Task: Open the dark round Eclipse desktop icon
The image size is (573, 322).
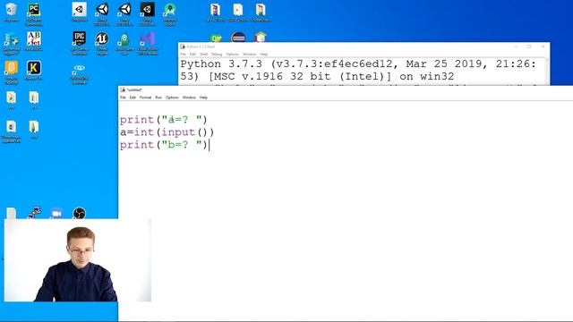Action: point(238,38)
